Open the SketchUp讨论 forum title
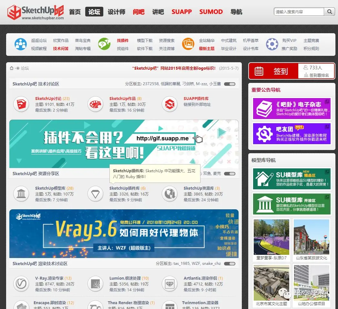Image resolution: width=338 pixels, height=309 pixels. pos(48,99)
